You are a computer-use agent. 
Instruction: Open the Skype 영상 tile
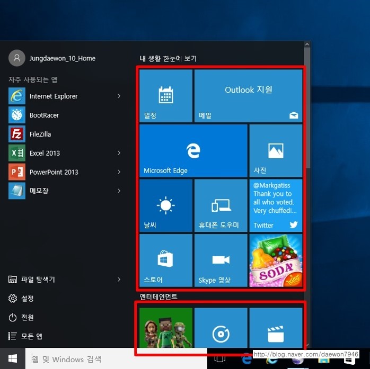pos(221,260)
